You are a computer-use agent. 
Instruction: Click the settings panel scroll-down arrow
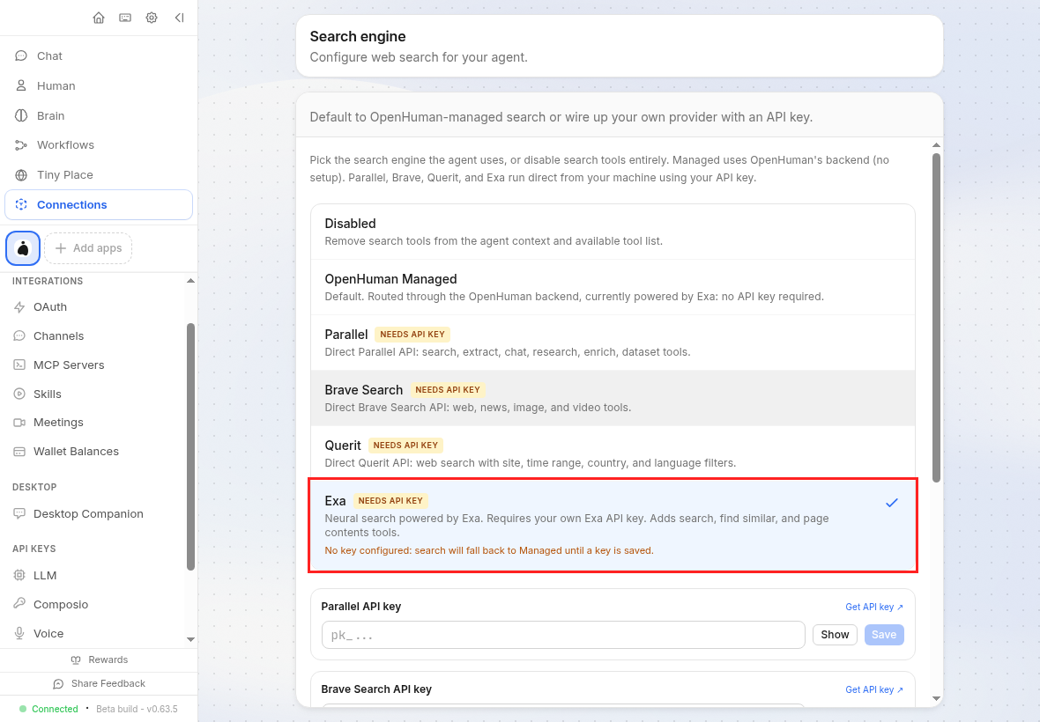937,699
